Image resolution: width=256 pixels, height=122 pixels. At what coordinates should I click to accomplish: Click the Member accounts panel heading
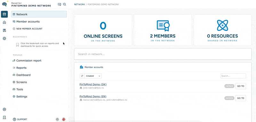[94, 67]
